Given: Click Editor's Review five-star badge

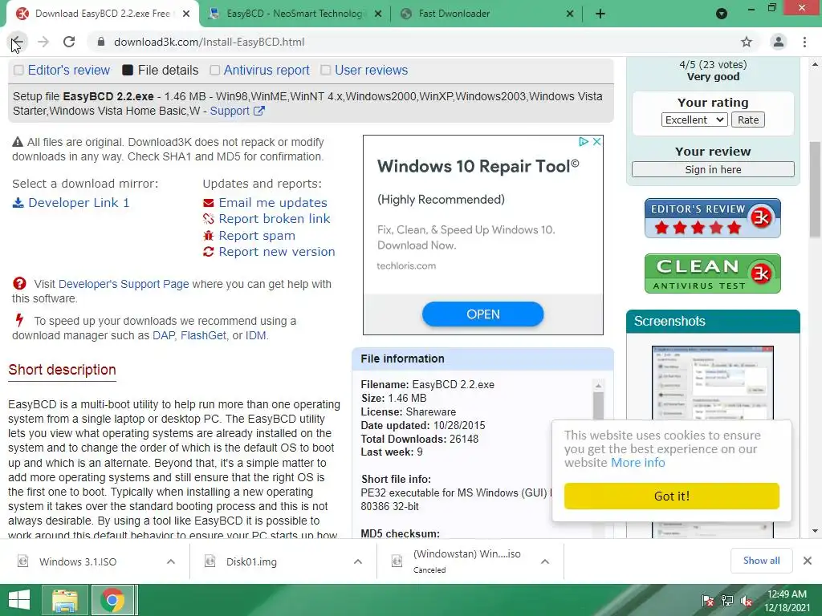Looking at the screenshot, I should [713, 218].
